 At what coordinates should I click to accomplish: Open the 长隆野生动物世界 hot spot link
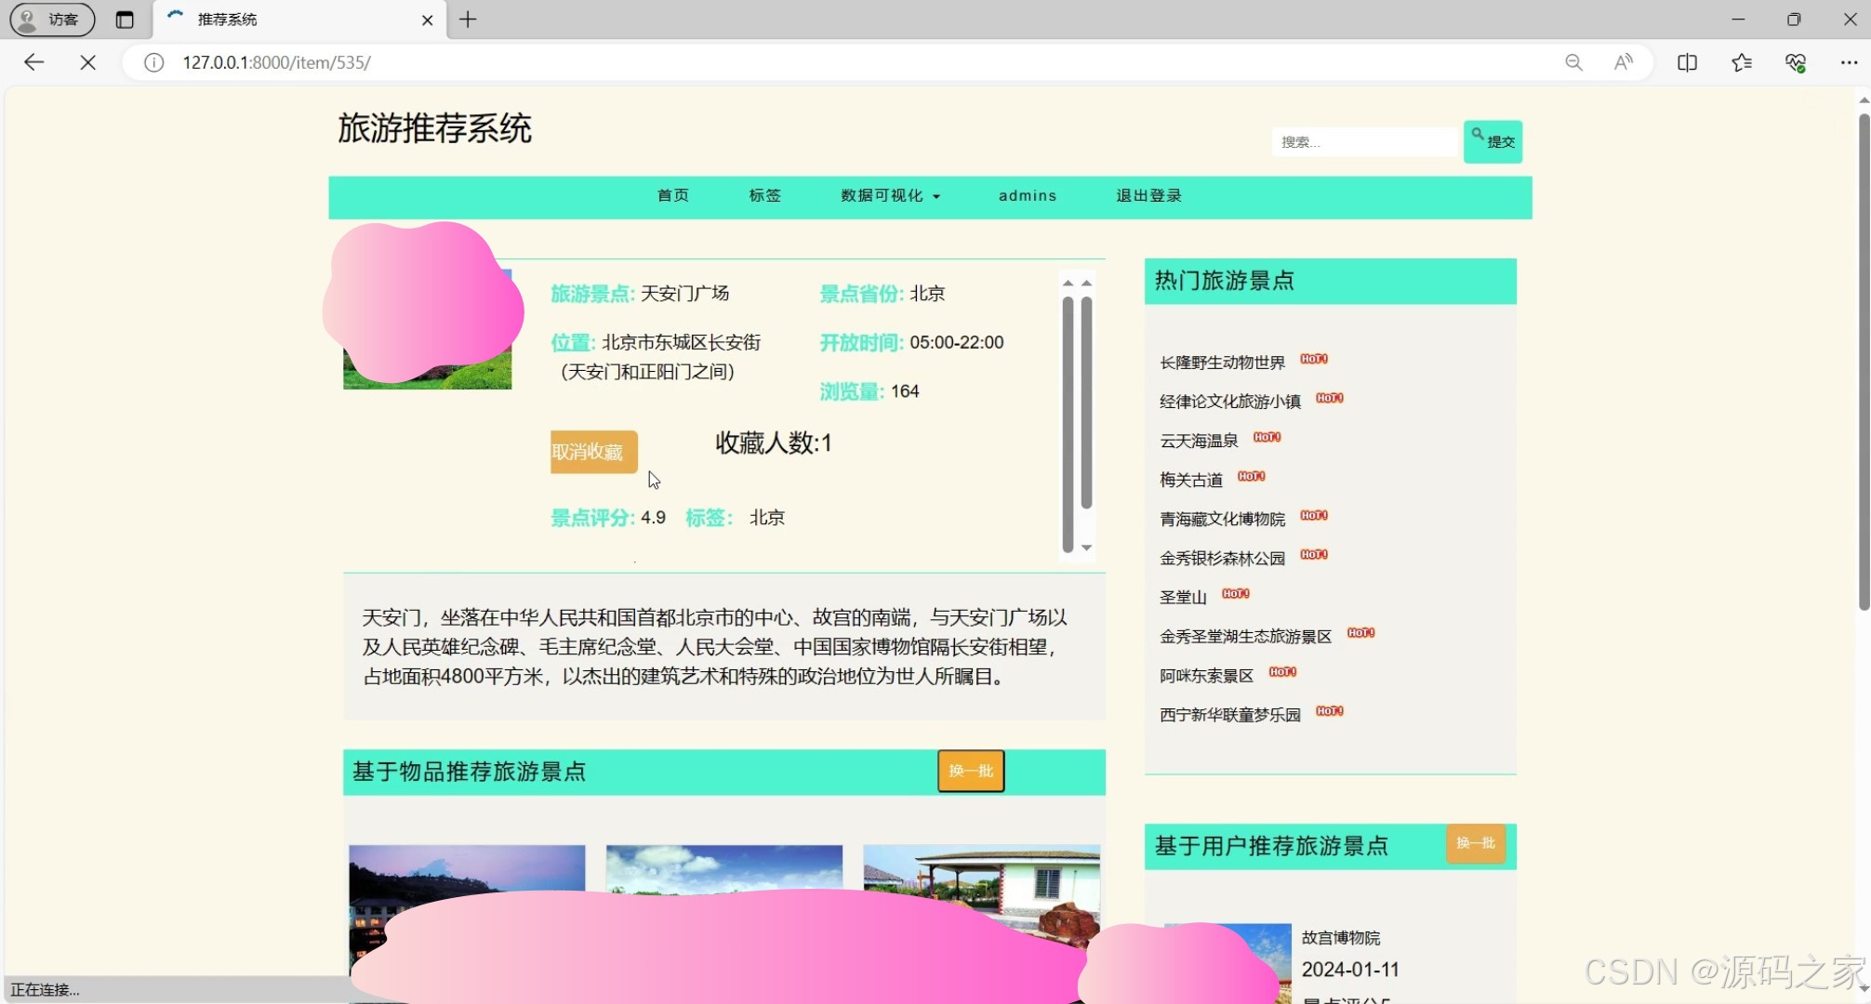tap(1222, 362)
